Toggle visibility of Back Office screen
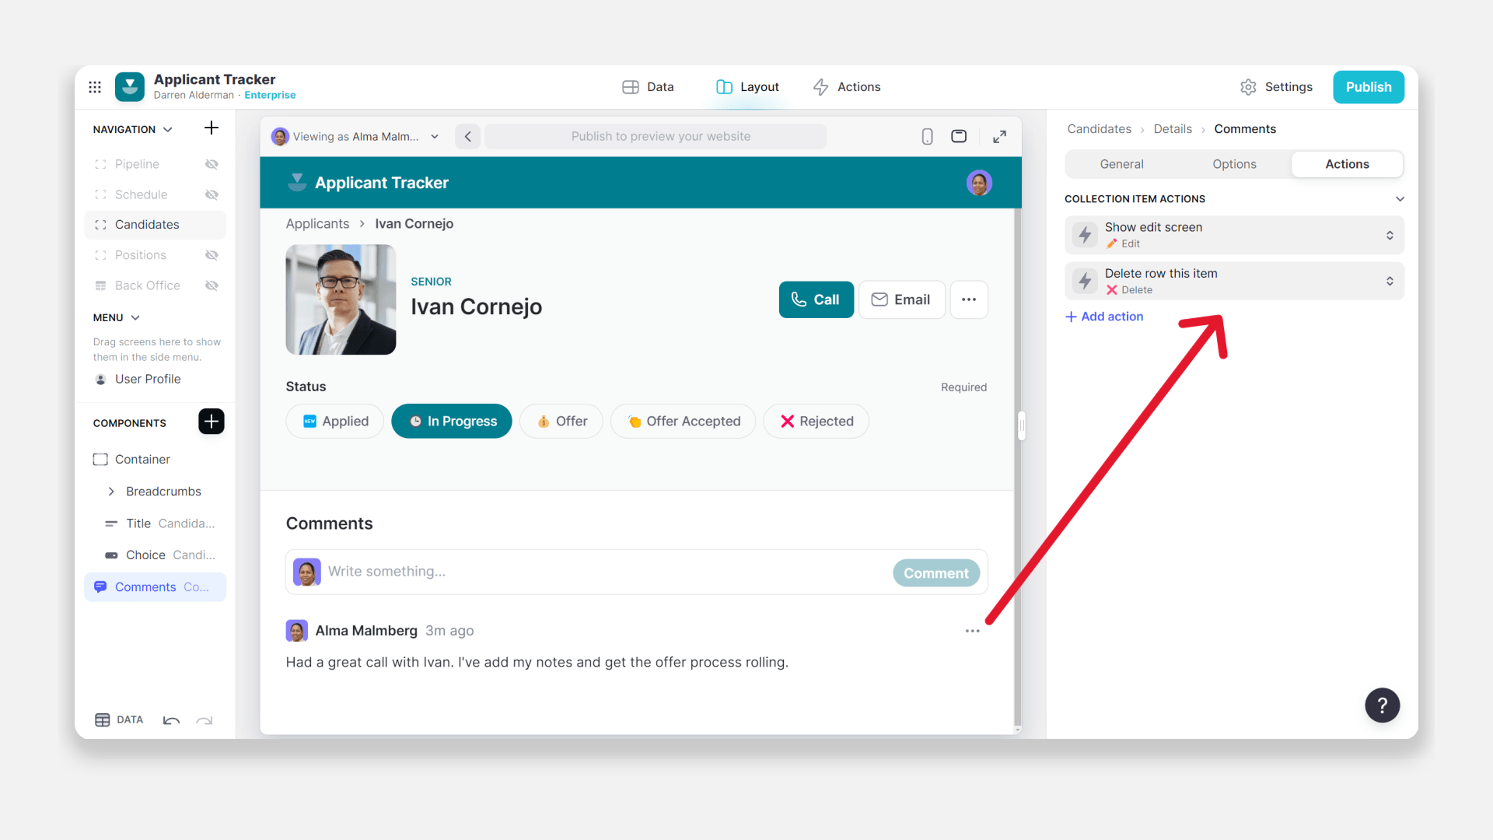1493x840 pixels. pyautogui.click(x=212, y=285)
